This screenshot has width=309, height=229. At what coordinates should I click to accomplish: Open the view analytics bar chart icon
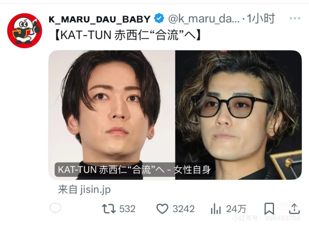[216, 209]
